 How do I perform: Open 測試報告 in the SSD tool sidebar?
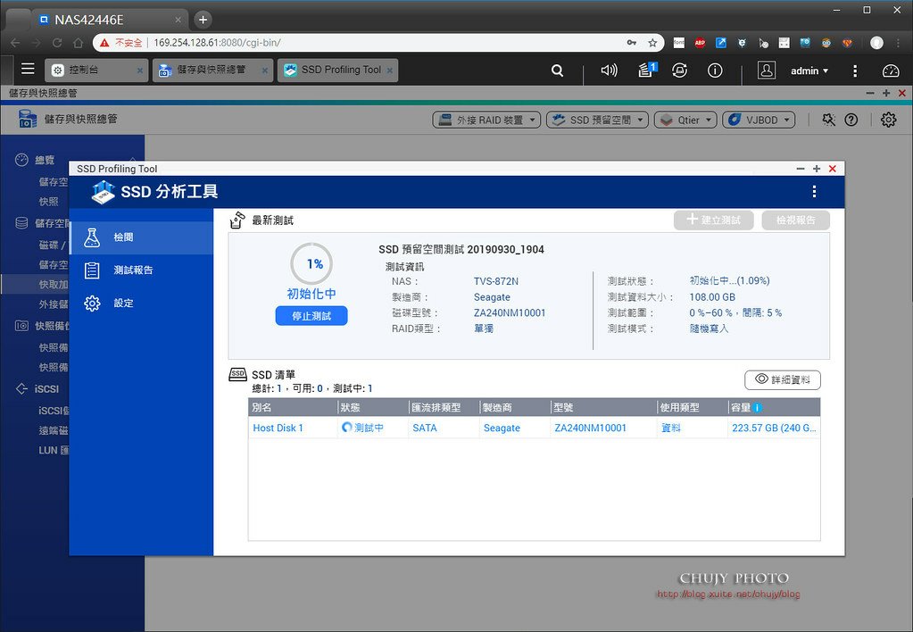142,270
